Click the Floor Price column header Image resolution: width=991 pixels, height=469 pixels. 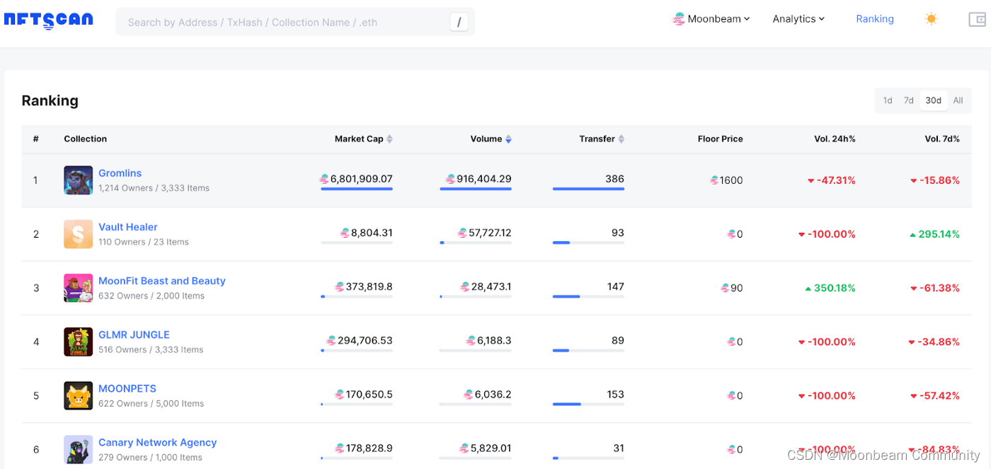point(721,139)
